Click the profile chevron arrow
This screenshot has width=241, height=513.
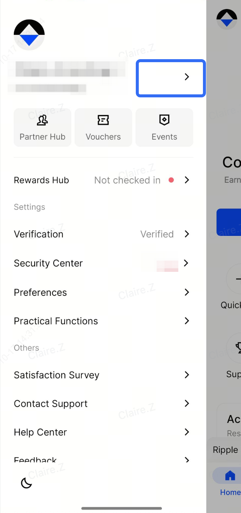(x=187, y=77)
